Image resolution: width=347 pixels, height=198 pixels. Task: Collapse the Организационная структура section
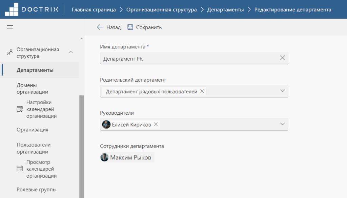pos(70,52)
